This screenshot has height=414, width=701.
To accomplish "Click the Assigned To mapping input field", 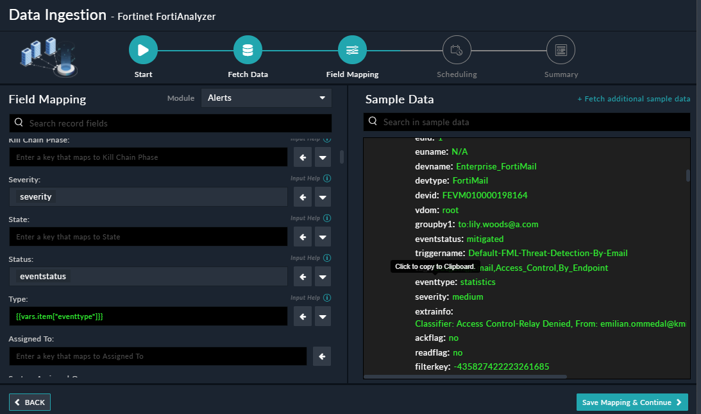I will [158, 356].
